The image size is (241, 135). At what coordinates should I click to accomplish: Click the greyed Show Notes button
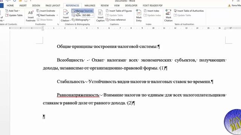tap(45, 19)
